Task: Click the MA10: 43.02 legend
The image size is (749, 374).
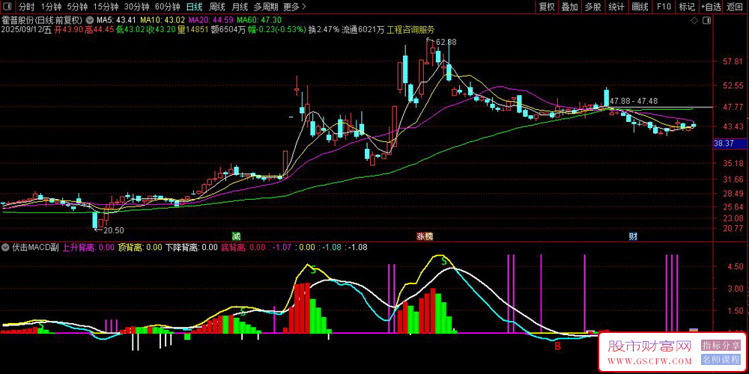Action: [163, 20]
